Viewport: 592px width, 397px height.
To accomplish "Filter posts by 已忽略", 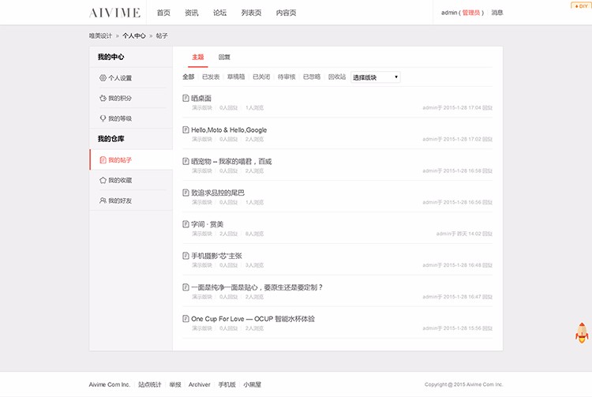I will [312, 77].
